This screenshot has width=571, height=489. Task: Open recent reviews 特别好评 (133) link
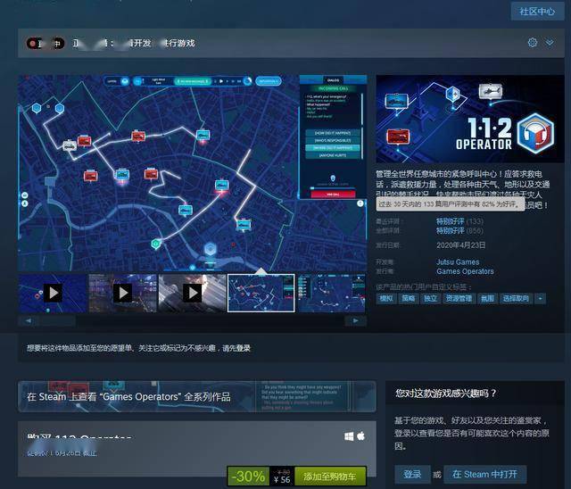click(x=459, y=221)
